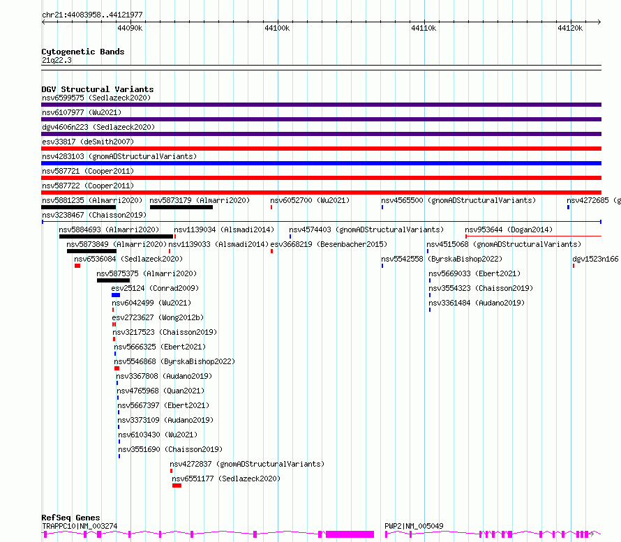Click the 44100k ruler tick label
Screen dimensions: 621x542
[277, 28]
